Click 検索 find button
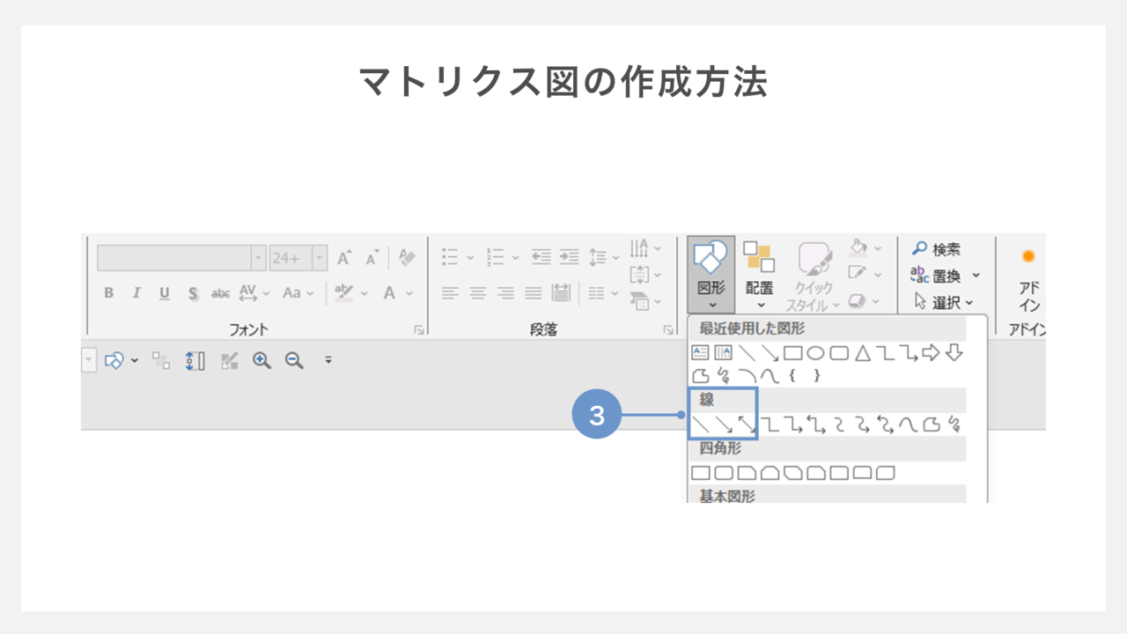1127x634 pixels. pos(937,249)
